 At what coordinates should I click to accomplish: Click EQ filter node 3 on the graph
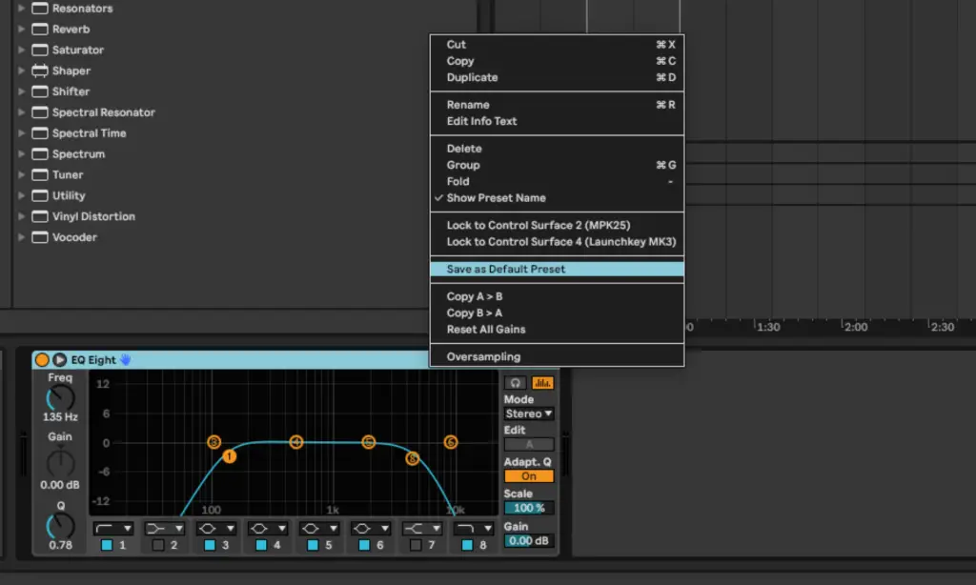214,442
